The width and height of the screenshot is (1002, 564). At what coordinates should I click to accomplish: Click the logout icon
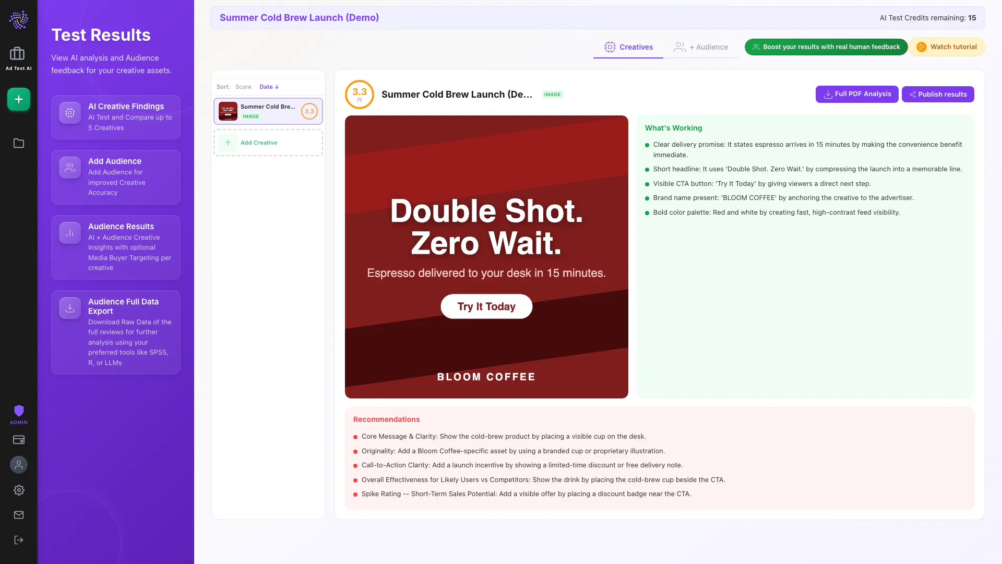coord(19,540)
